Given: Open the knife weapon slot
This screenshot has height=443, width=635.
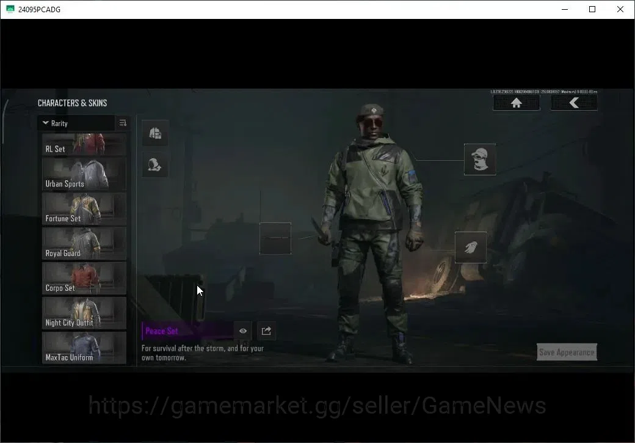Looking at the screenshot, I should (x=275, y=238).
